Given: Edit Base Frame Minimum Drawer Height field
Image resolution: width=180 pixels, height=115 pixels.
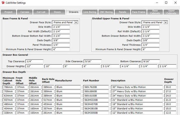Looking at the screenshot, I should [61, 49].
